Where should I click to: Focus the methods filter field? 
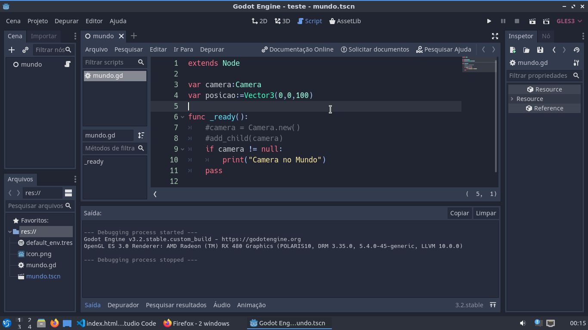115,148
